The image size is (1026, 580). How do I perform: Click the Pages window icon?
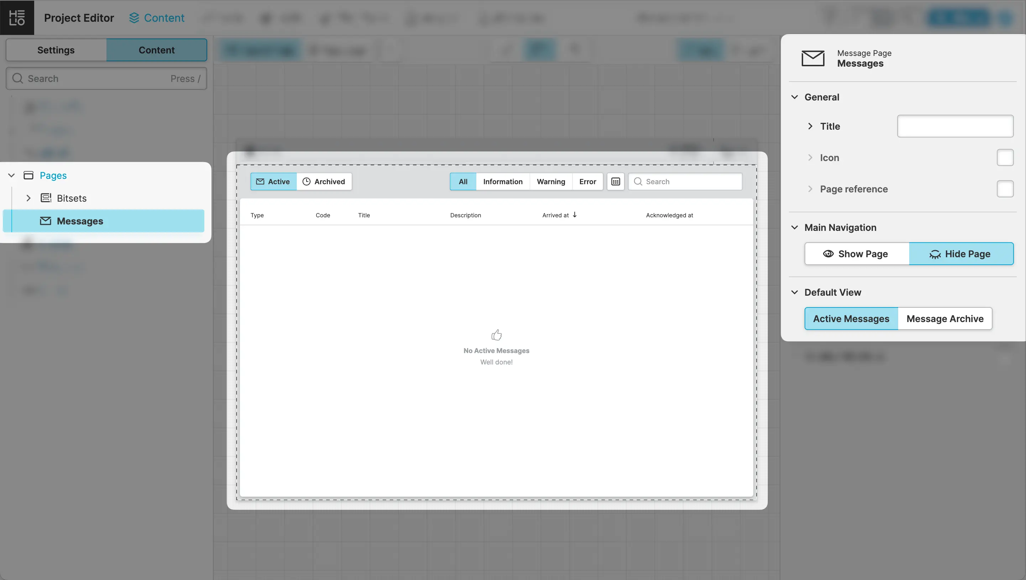(x=28, y=175)
